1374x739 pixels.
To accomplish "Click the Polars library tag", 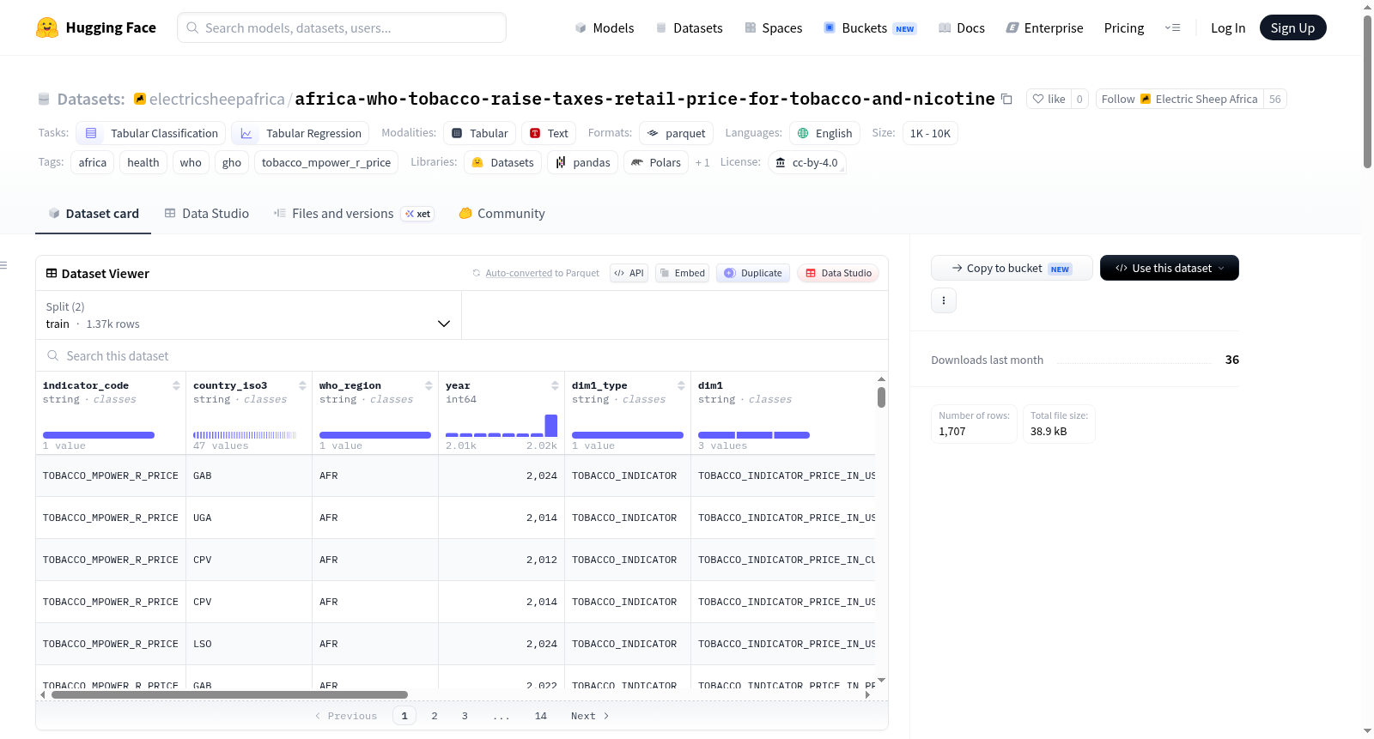I will [656, 162].
